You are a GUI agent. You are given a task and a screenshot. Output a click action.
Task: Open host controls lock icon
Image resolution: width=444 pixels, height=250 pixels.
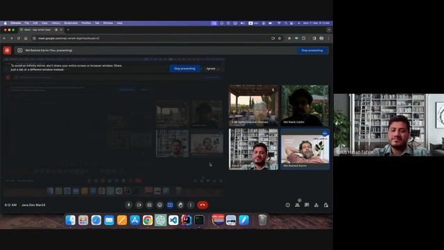click(326, 205)
